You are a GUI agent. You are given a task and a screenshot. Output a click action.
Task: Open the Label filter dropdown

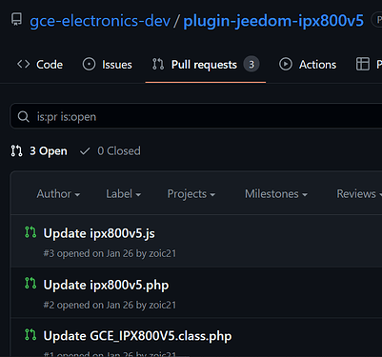(124, 194)
